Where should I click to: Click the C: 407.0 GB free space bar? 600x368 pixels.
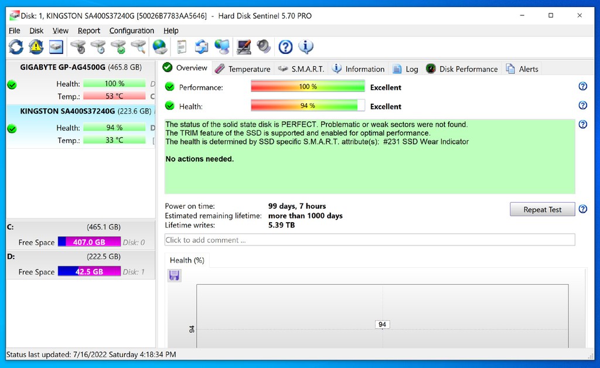[x=89, y=242]
